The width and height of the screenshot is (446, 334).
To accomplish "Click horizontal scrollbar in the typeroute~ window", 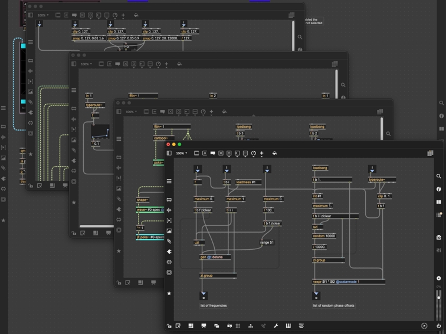I will [x=97, y=226].
